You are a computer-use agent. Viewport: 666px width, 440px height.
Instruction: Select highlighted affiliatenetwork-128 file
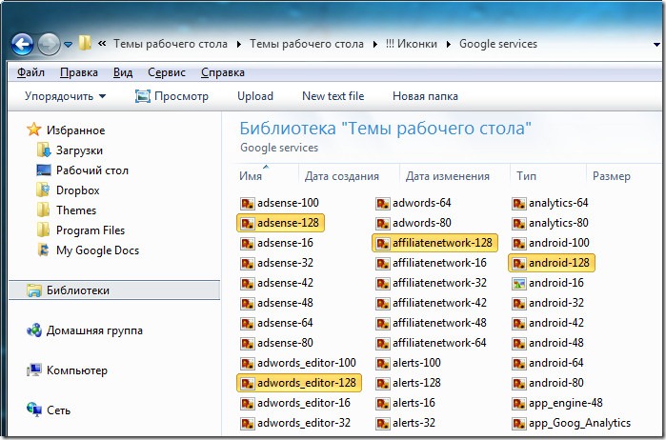[434, 243]
